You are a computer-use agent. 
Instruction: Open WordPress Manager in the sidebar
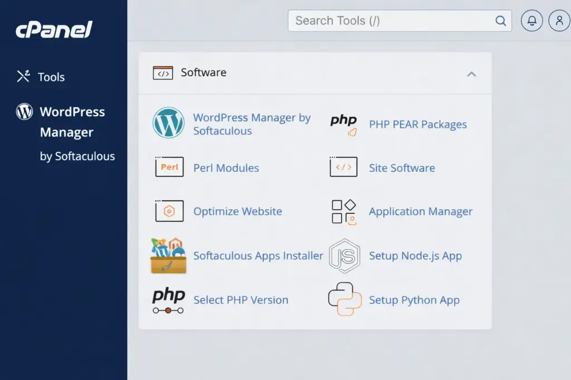tap(72, 122)
